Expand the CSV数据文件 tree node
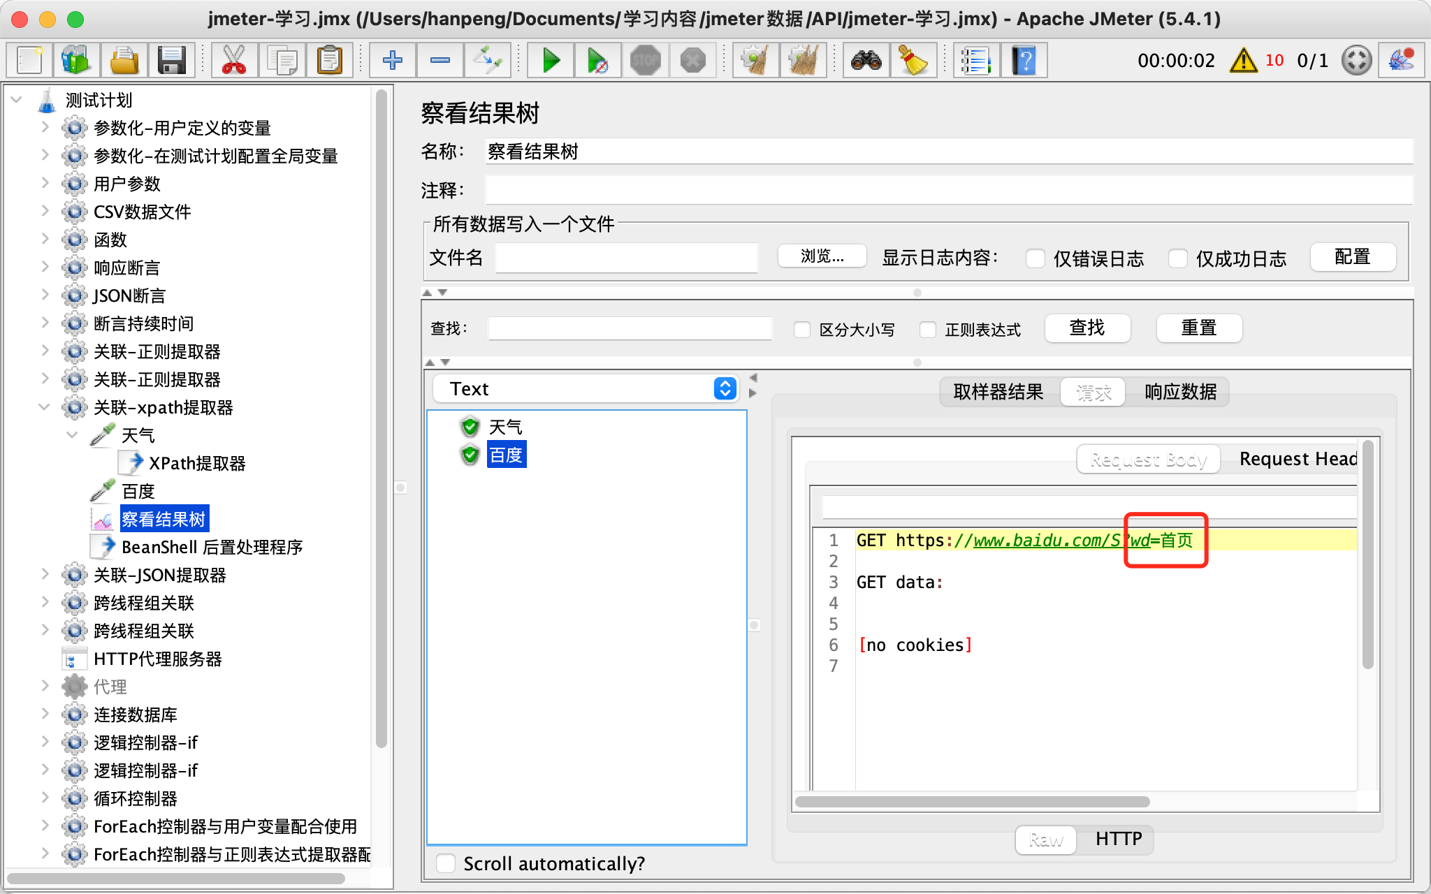The height and width of the screenshot is (894, 1431). click(44, 212)
